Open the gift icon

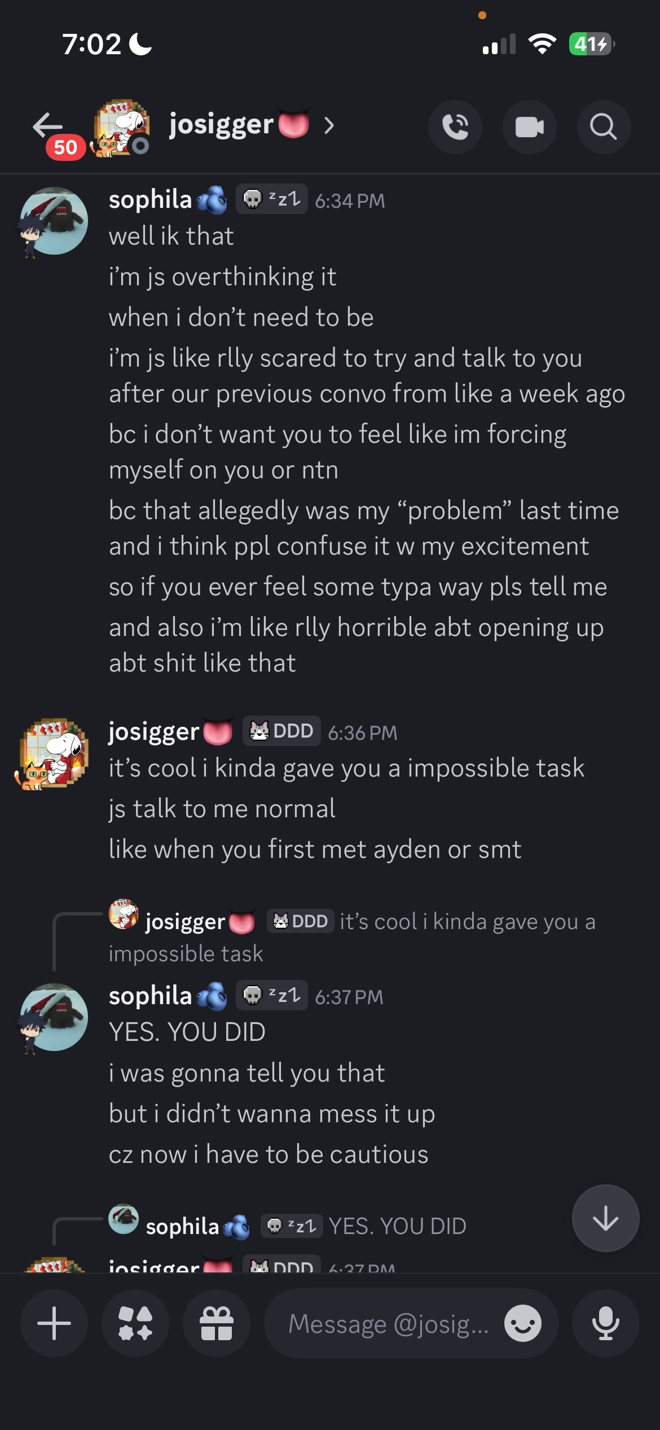[x=217, y=1323]
